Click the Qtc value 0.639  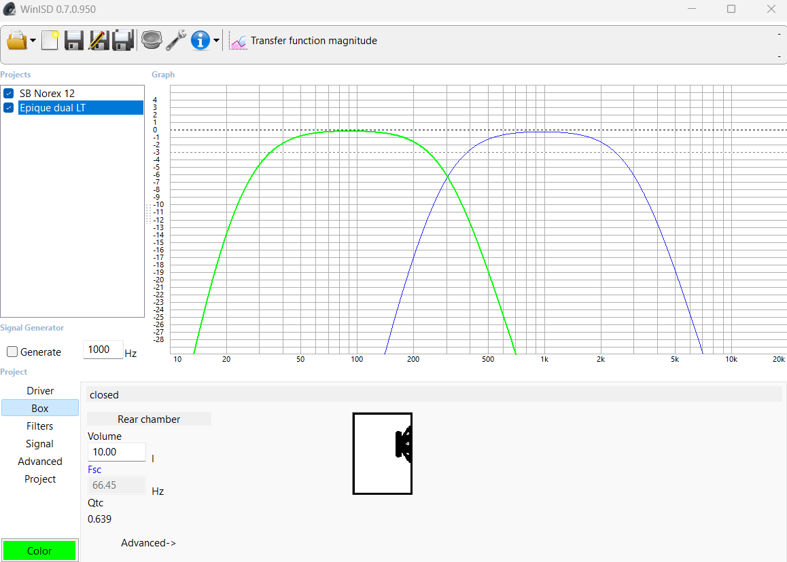pyautogui.click(x=99, y=519)
